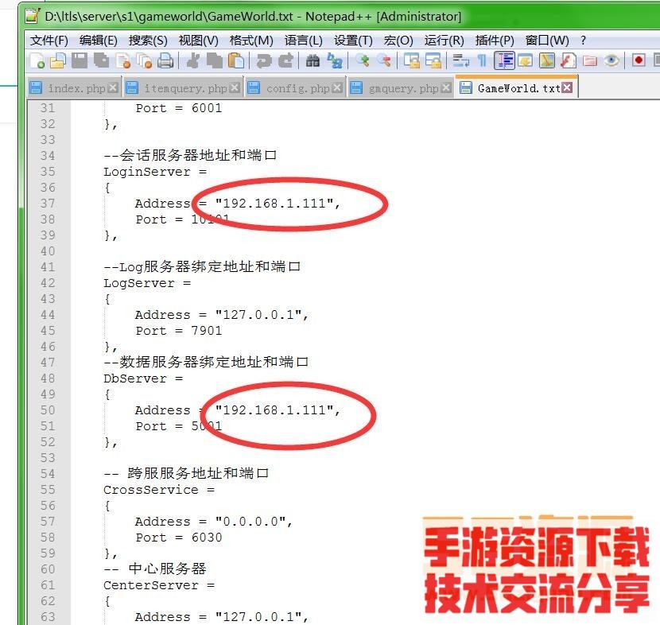Place cursor on LoginServer address value
This screenshot has width=660, height=625.
[274, 204]
